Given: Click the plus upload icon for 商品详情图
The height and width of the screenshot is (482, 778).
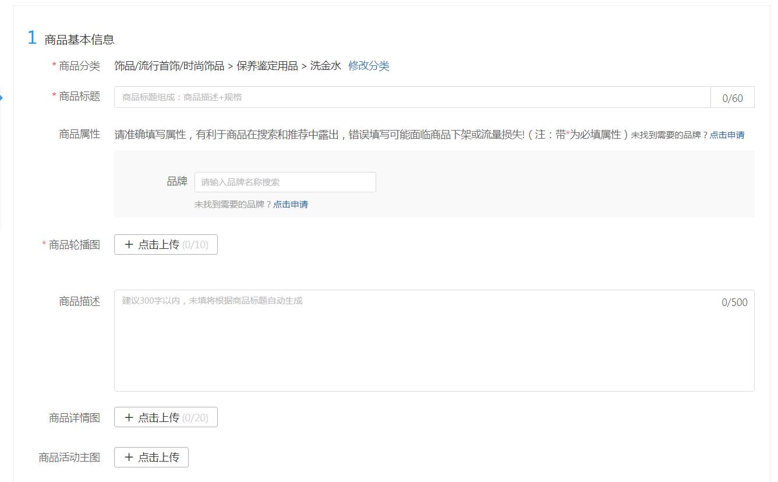Looking at the screenshot, I should (129, 417).
